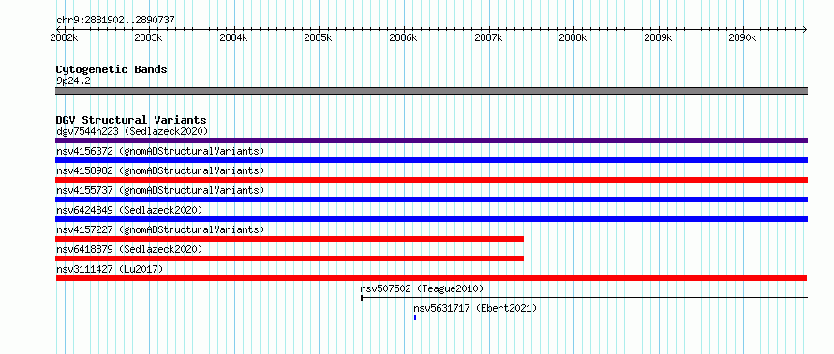Select the red bar under nsv6418879
This screenshot has height=354, width=834.
click(290, 258)
